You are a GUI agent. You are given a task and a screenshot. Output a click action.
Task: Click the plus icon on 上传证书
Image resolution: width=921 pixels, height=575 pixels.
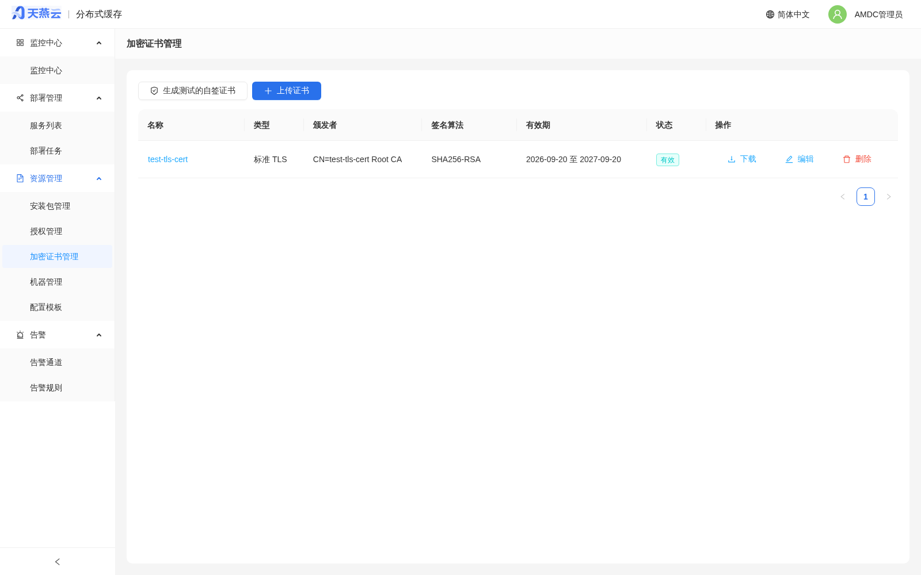pyautogui.click(x=268, y=91)
